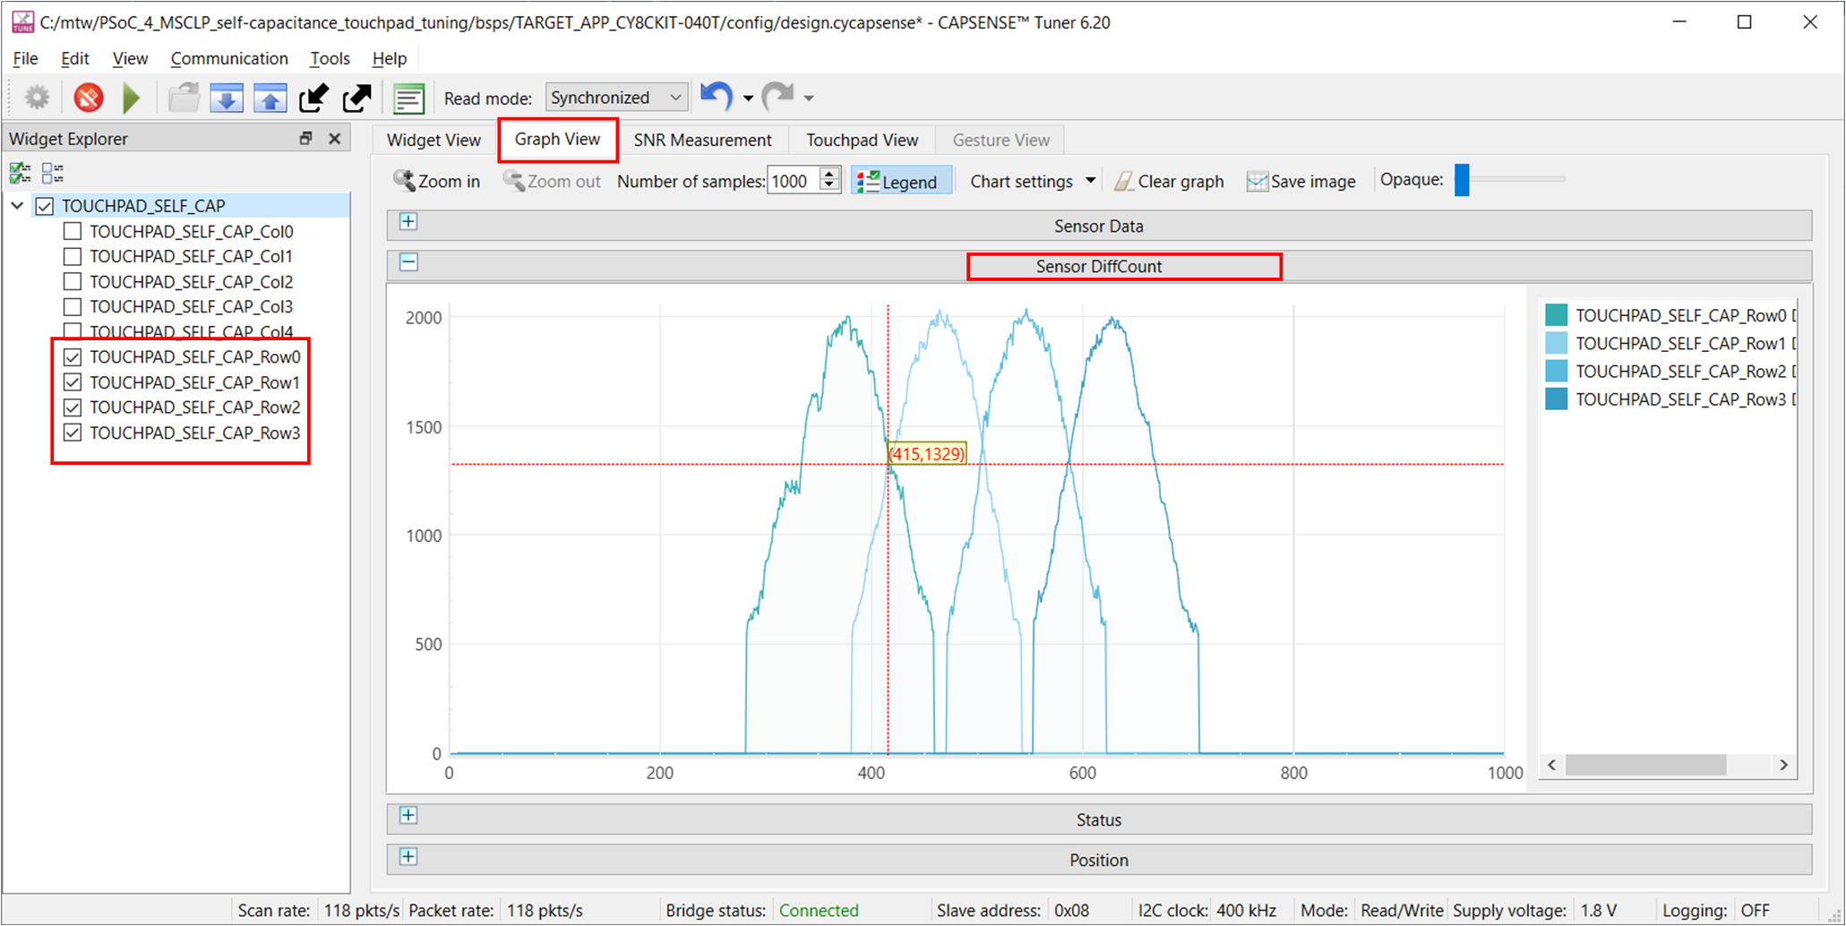Uncheck the TOUCHPAD_SELF_CAP_Row0 checkbox

(x=73, y=356)
